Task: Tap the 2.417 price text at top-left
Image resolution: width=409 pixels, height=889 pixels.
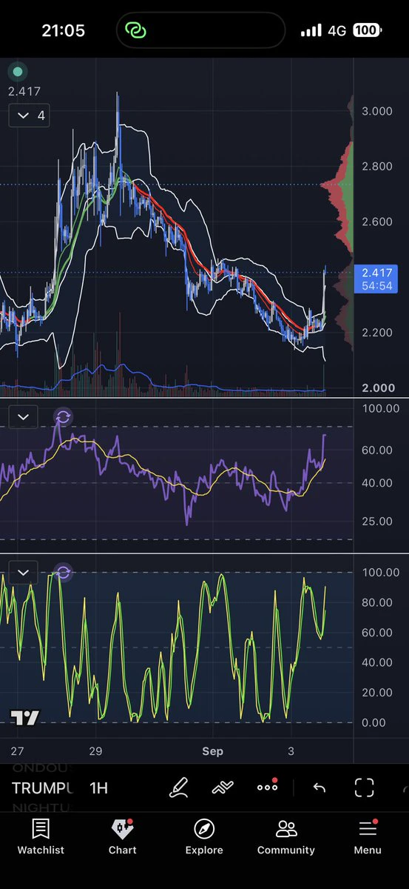Action: click(x=24, y=92)
